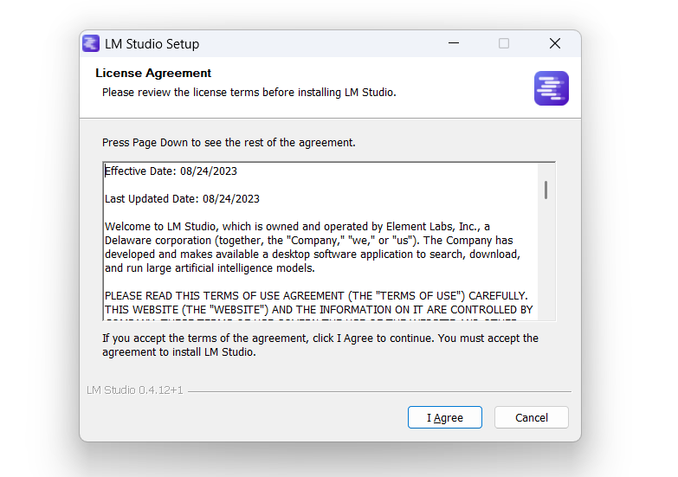
Task: Close the LM Studio Setup window
Action: point(555,43)
